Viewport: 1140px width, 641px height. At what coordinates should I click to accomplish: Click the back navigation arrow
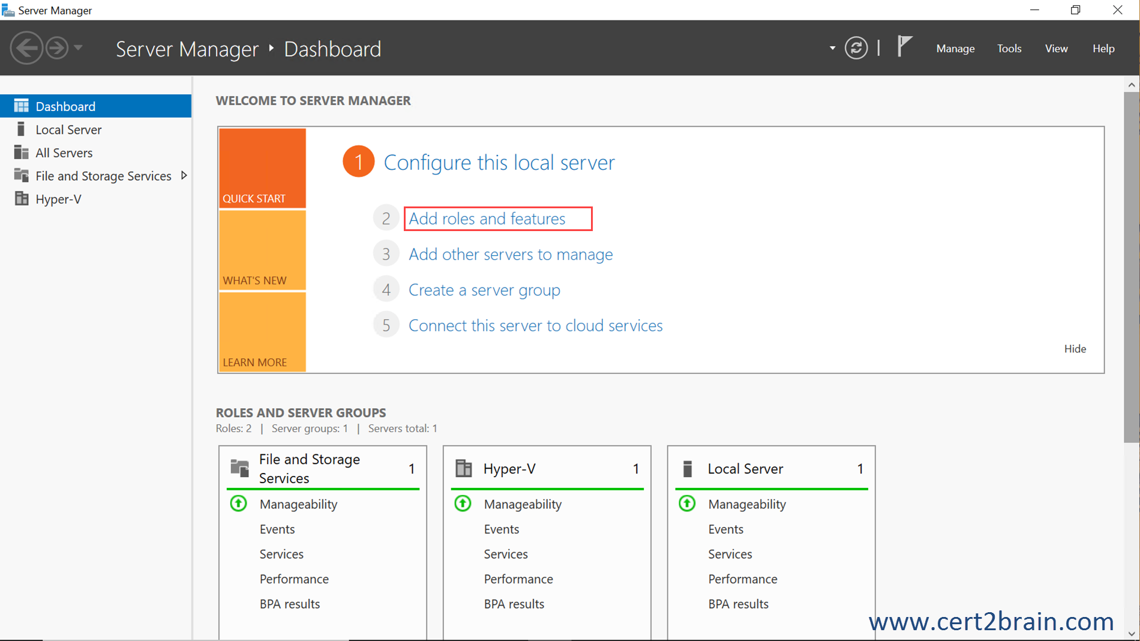point(26,47)
